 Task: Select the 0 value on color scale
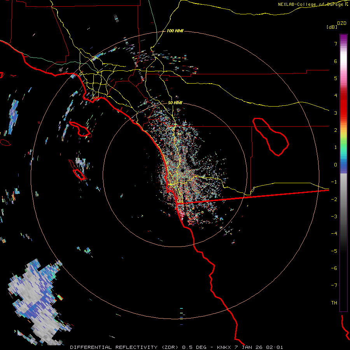pyautogui.click(x=336, y=165)
